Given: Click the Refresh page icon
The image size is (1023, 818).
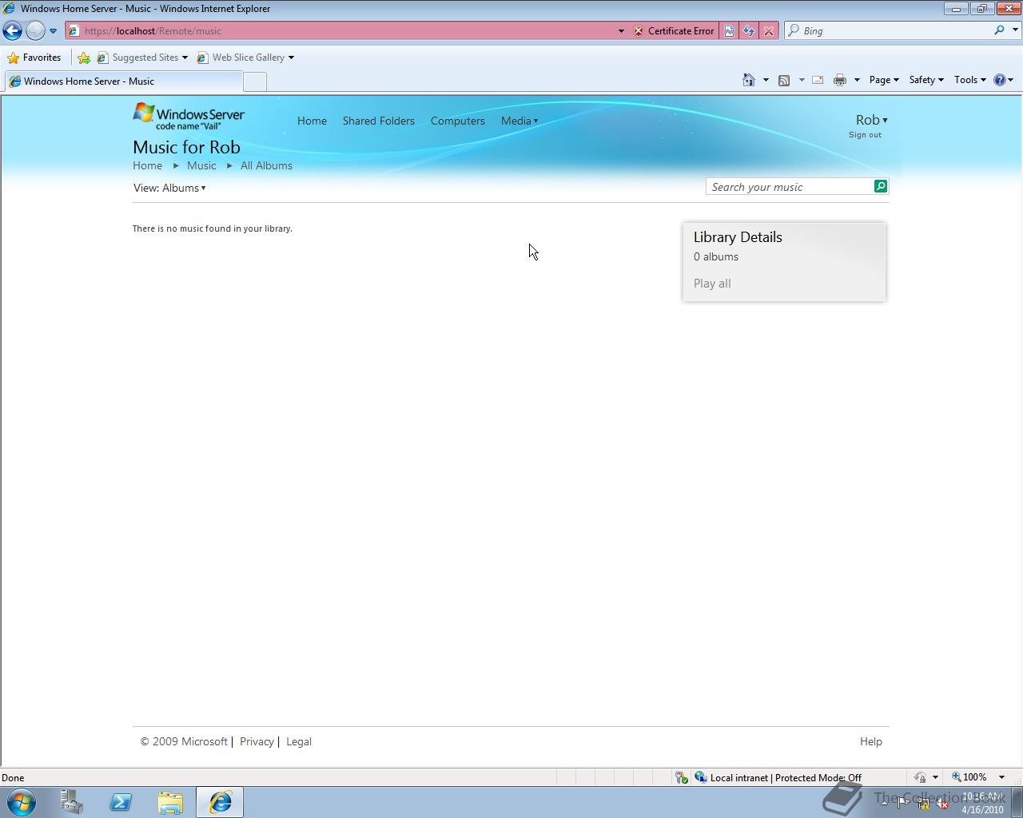Looking at the screenshot, I should pyautogui.click(x=749, y=31).
